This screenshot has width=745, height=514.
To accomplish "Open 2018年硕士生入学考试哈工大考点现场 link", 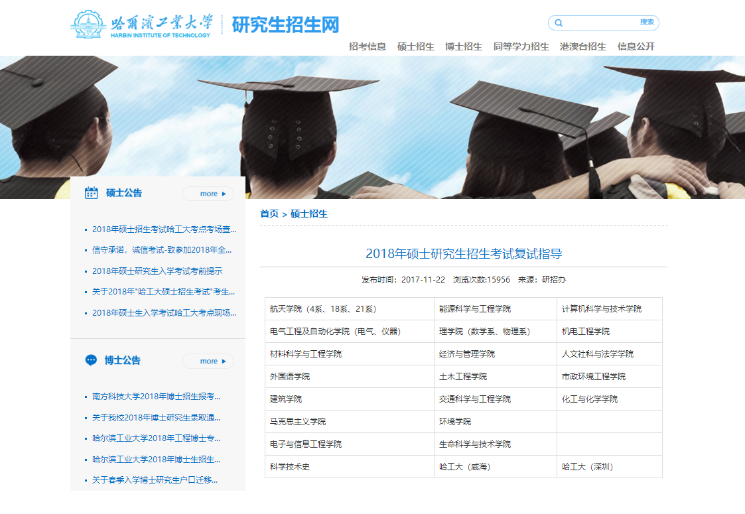I will tap(164, 312).
